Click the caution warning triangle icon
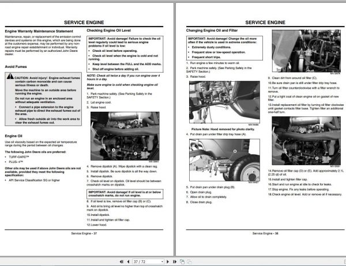The height and width of the screenshot is (266, 346). click(10, 76)
